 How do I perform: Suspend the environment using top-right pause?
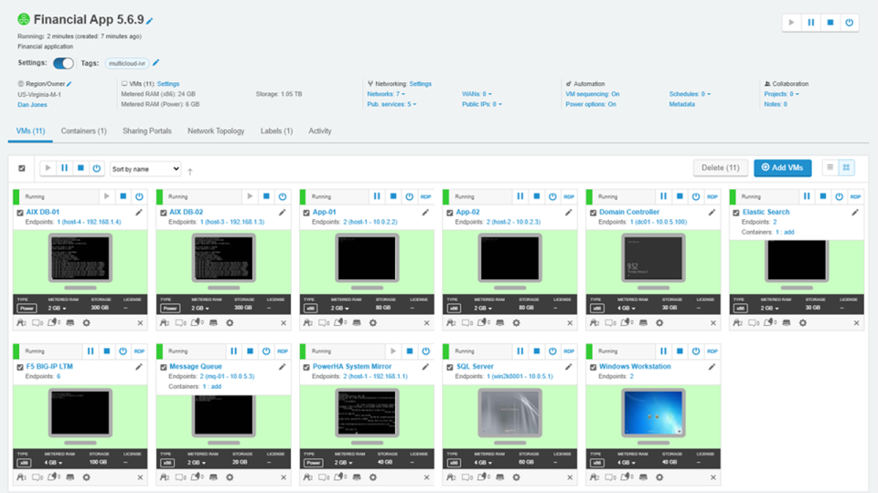click(x=811, y=22)
